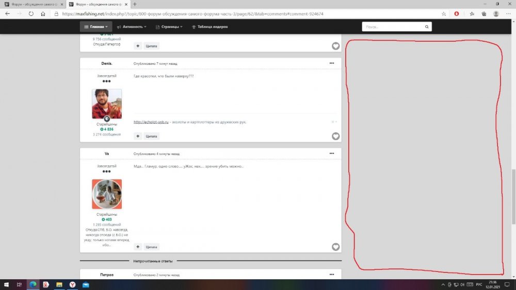
Task: Click the plus multiquote button in Denis's post
Action: pos(138,136)
